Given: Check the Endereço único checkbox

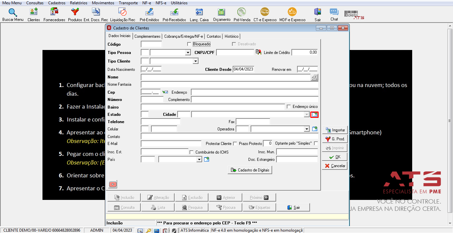Looking at the screenshot, I should (x=289, y=107).
